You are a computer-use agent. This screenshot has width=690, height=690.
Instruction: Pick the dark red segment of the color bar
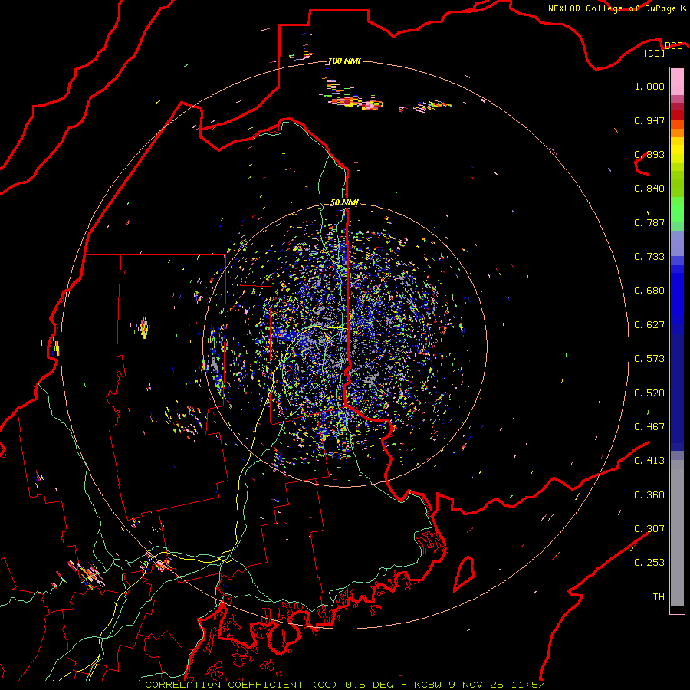677,115
